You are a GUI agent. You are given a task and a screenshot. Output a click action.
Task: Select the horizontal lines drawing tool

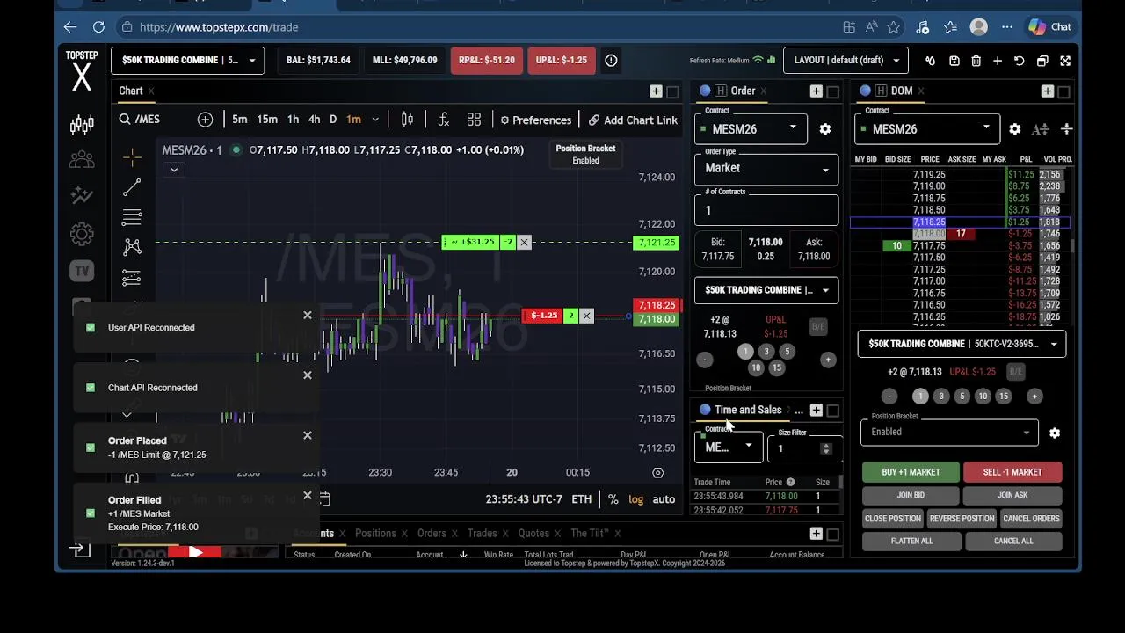coord(132,217)
